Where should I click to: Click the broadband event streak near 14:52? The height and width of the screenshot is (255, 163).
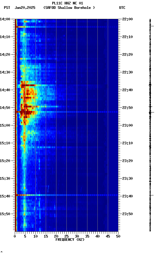pos(66,112)
